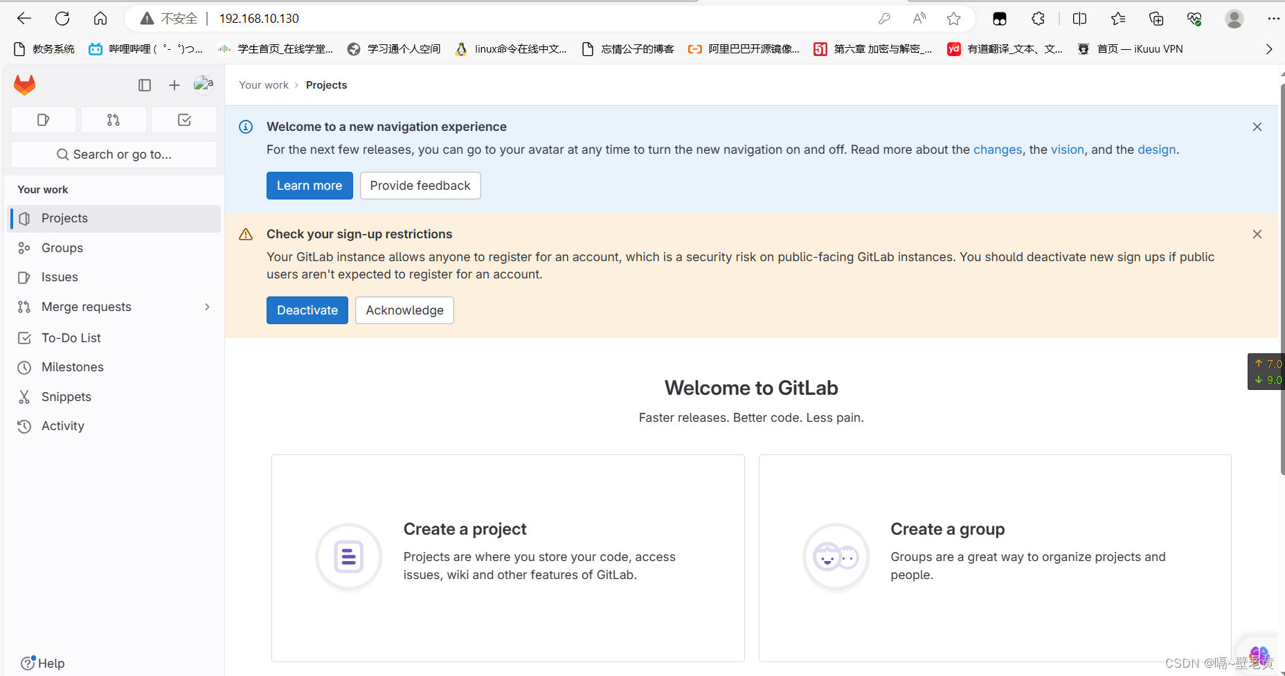
Task: Click Your work breadcrumb link
Action: (264, 85)
